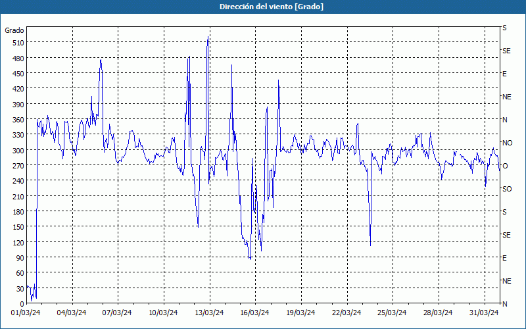Select the 'S' compass label level with 180
The height and width of the screenshot is (329, 526).
(504, 212)
